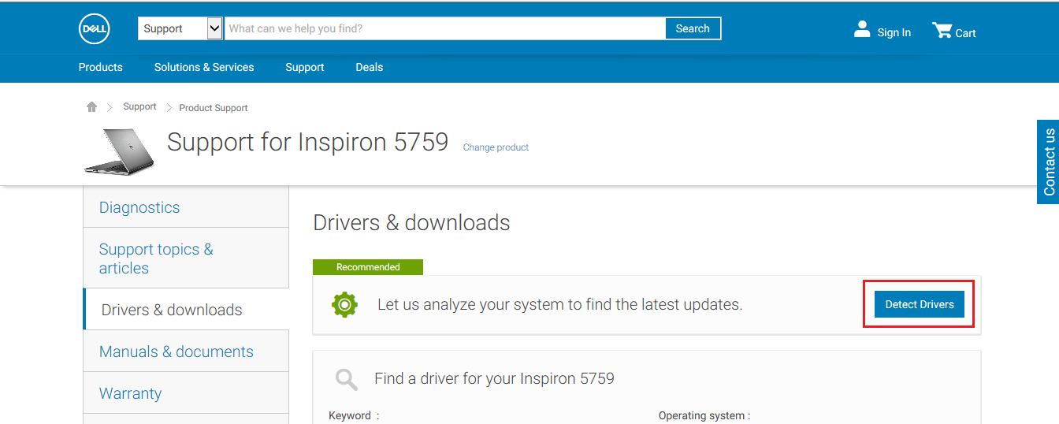Open the Support category dropdown in search bar

click(180, 28)
